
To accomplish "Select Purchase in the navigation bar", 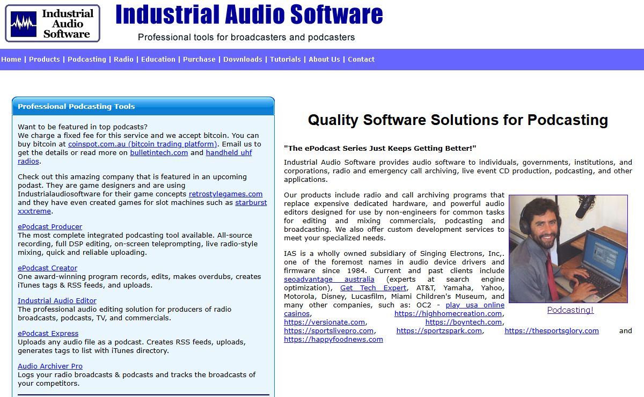I will coord(199,59).
